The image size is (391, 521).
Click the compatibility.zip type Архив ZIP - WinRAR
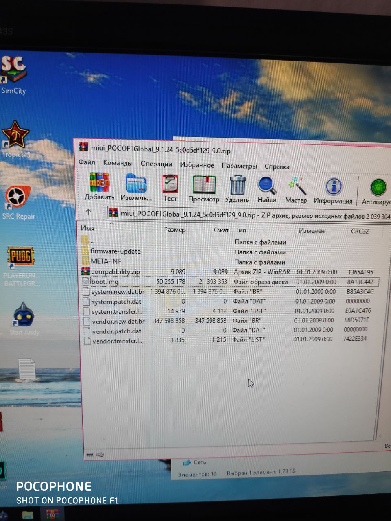tap(262, 272)
